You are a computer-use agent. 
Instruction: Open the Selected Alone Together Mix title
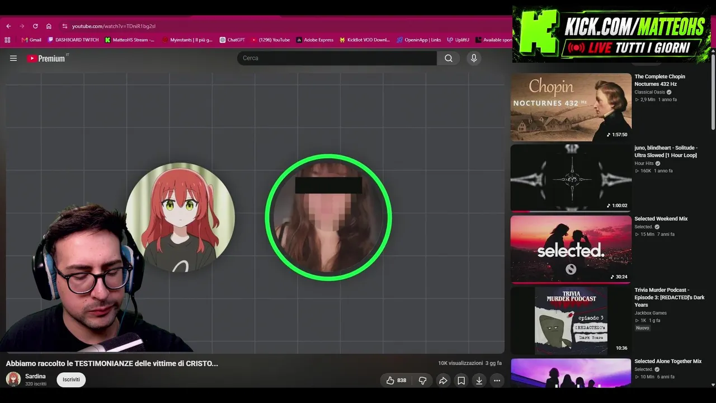pos(668,362)
